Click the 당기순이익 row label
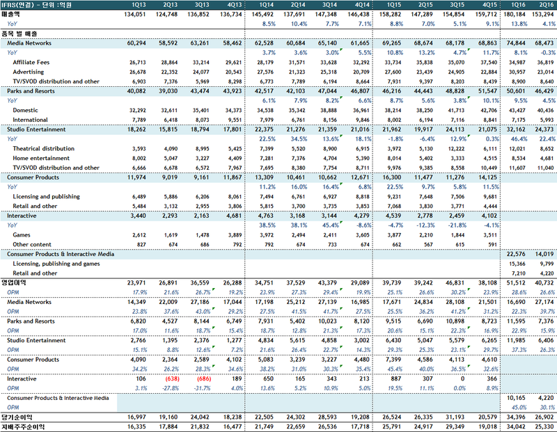The width and height of the screenshot is (557, 432). 17,417
